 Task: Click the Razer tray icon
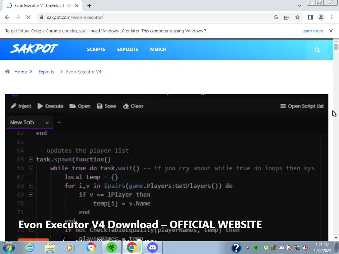coord(256,248)
